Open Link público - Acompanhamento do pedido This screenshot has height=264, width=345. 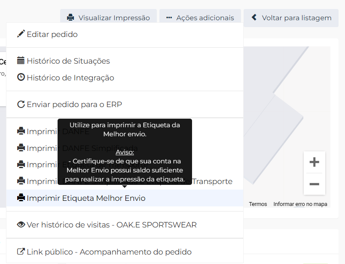pos(125,252)
